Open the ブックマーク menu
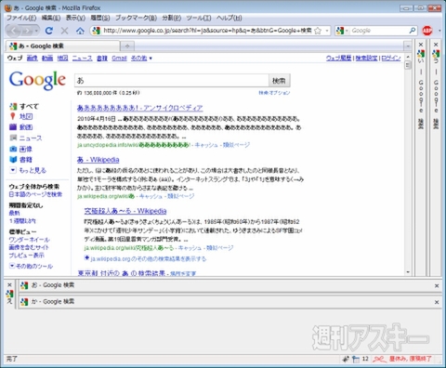Image resolution: width=446 pixels, height=368 pixels. pyautogui.click(x=136, y=18)
